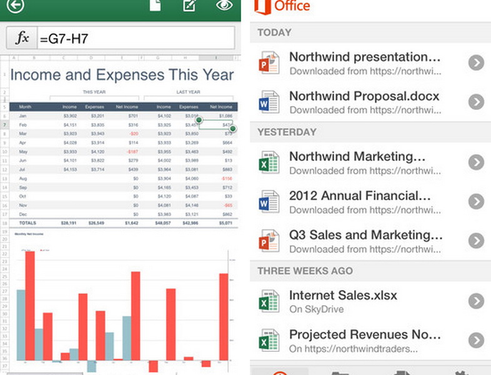The image size is (491, 375).
Task: Tap the PowerPoint icon beside Northwind presentation
Action: (x=269, y=63)
